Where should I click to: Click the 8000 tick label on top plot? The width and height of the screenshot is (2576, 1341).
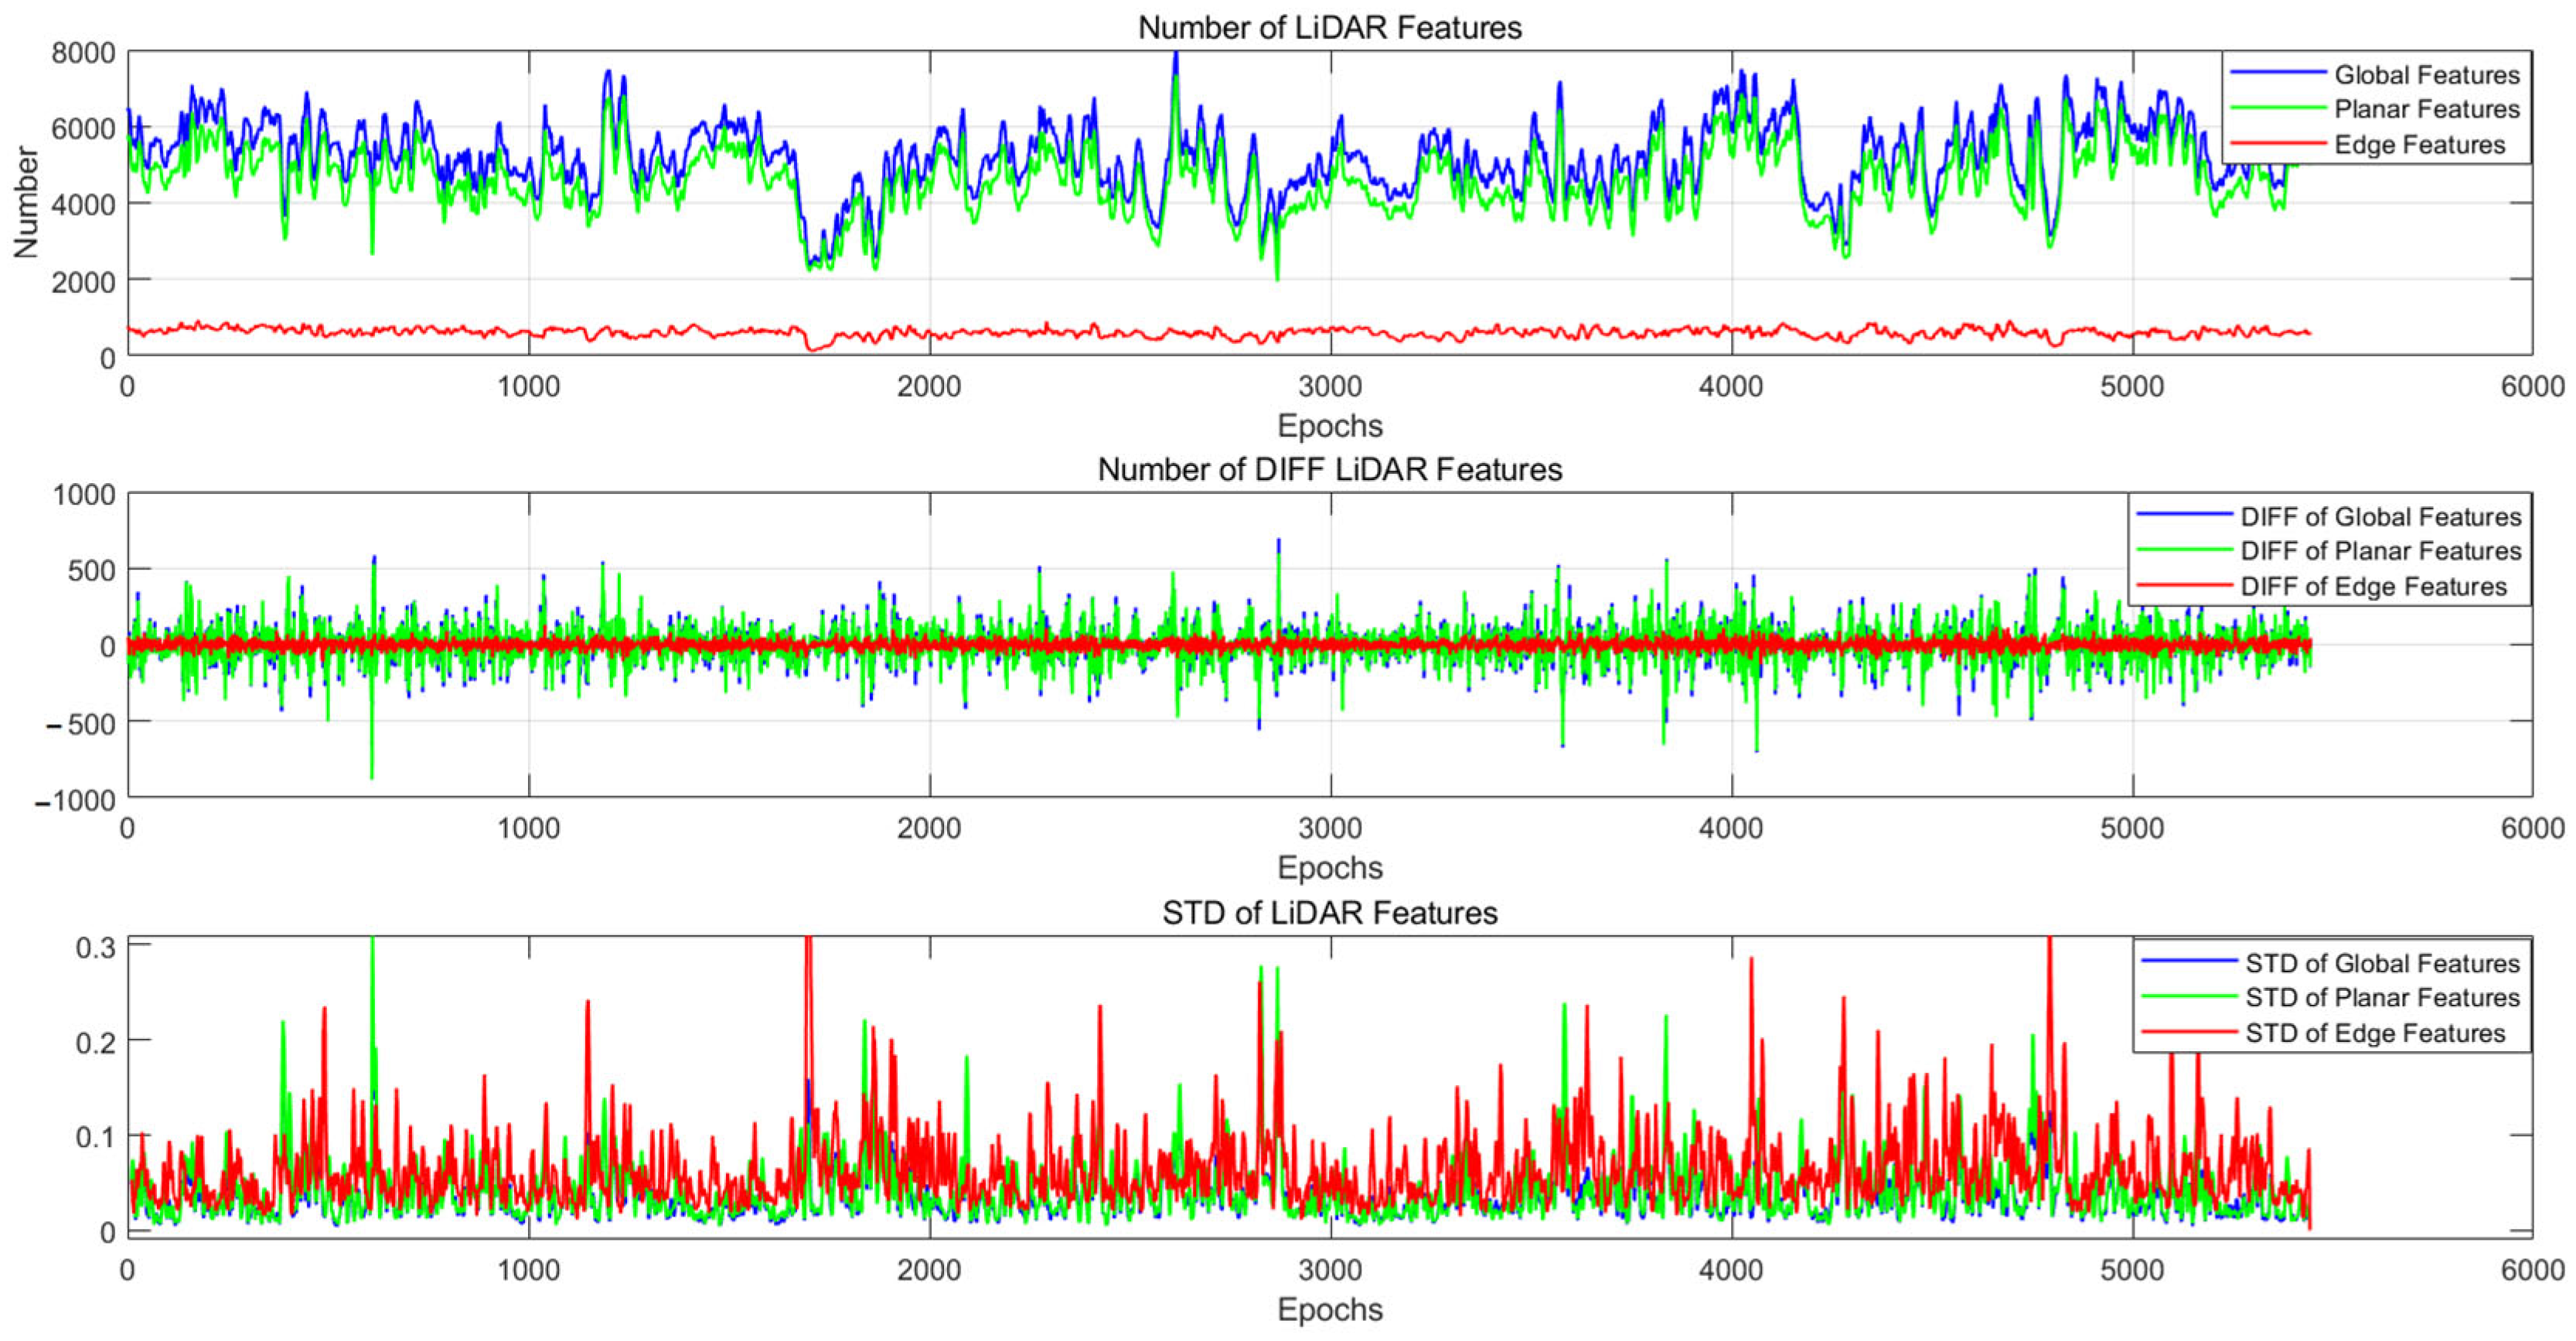[x=83, y=53]
